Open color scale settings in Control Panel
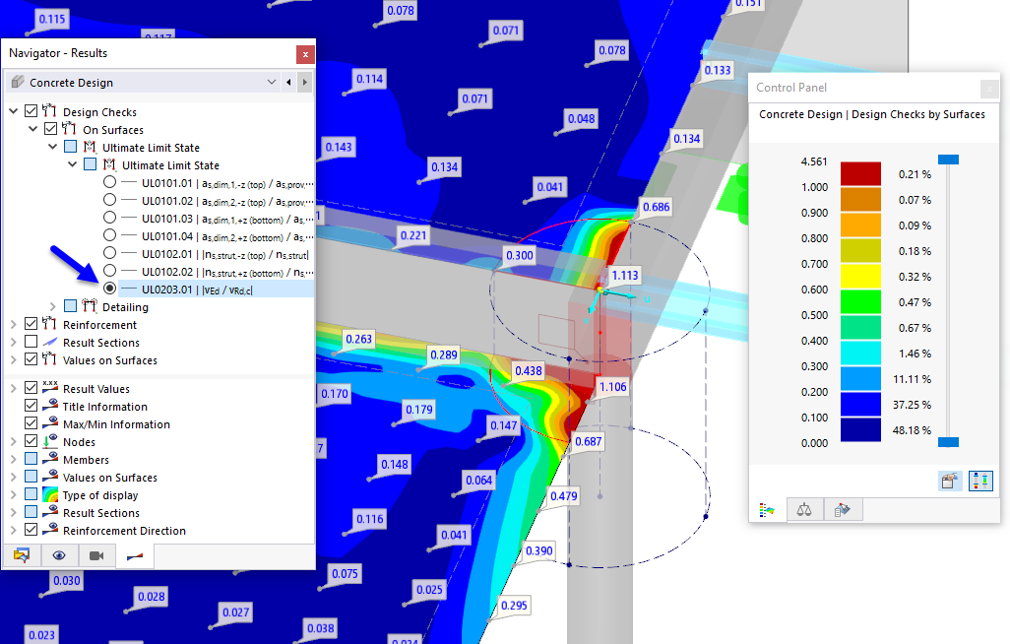 pyautogui.click(x=980, y=481)
